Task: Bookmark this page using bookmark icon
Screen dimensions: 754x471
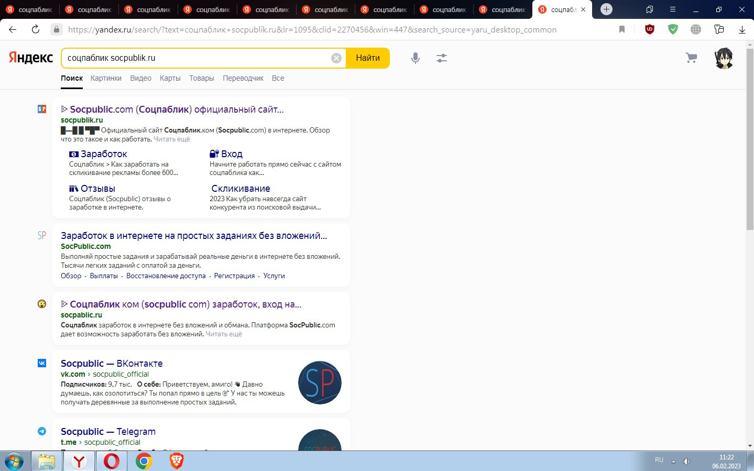Action: tap(622, 29)
